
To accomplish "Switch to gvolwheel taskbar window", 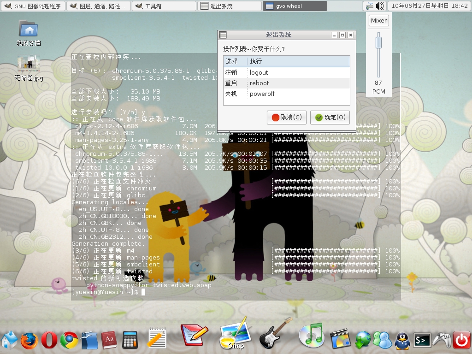I will pyautogui.click(x=295, y=6).
